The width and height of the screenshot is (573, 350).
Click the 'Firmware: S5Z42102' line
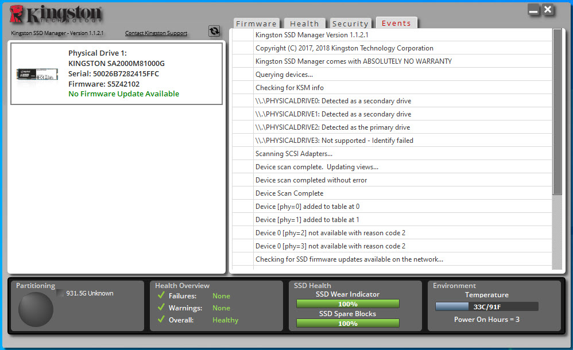pyautogui.click(x=104, y=84)
